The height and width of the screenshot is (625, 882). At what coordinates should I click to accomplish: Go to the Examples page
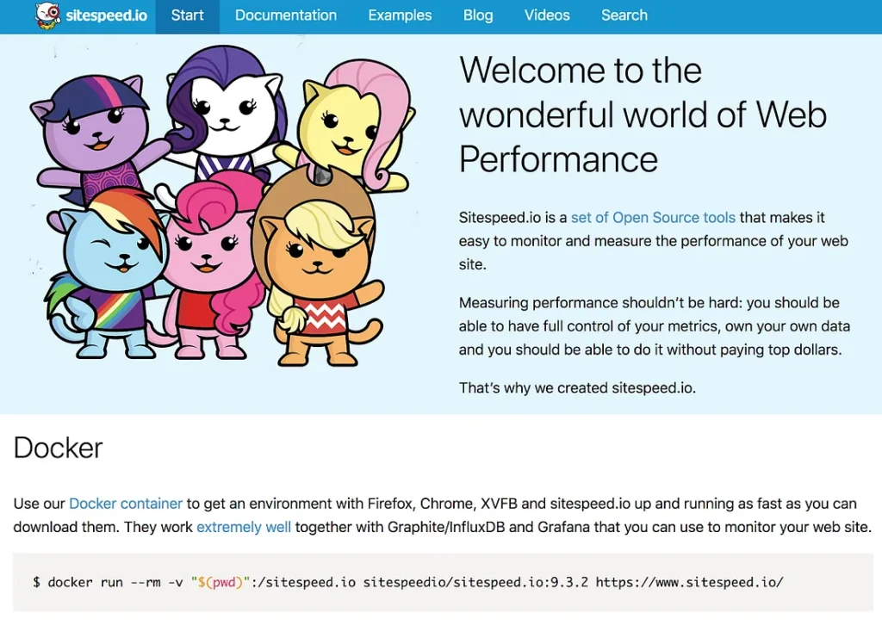(x=400, y=15)
